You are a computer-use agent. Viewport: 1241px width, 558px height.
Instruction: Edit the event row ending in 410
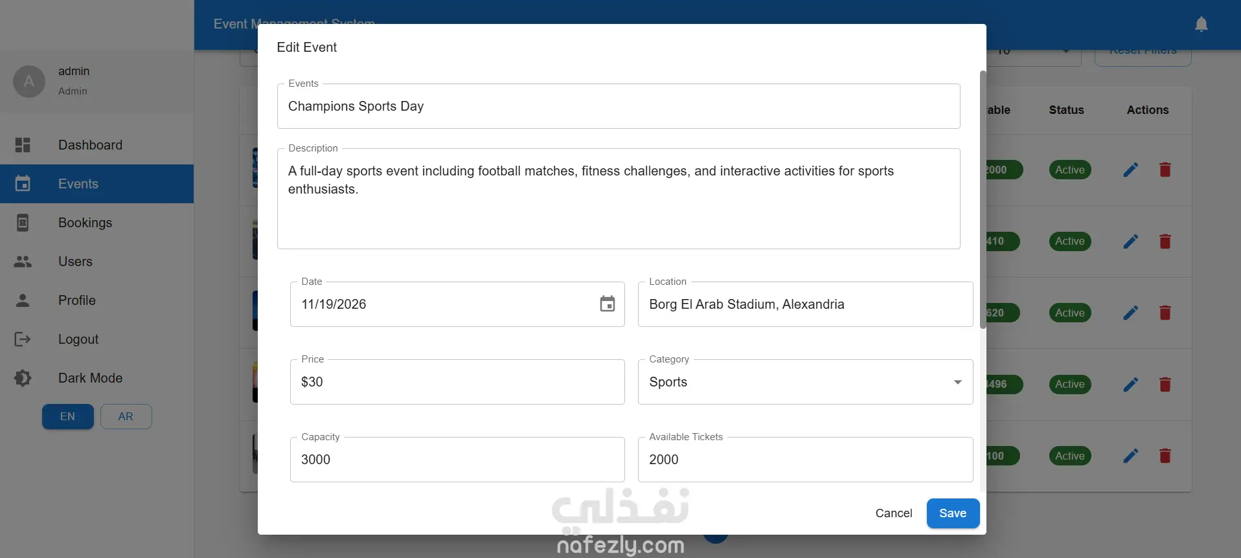(x=1130, y=241)
